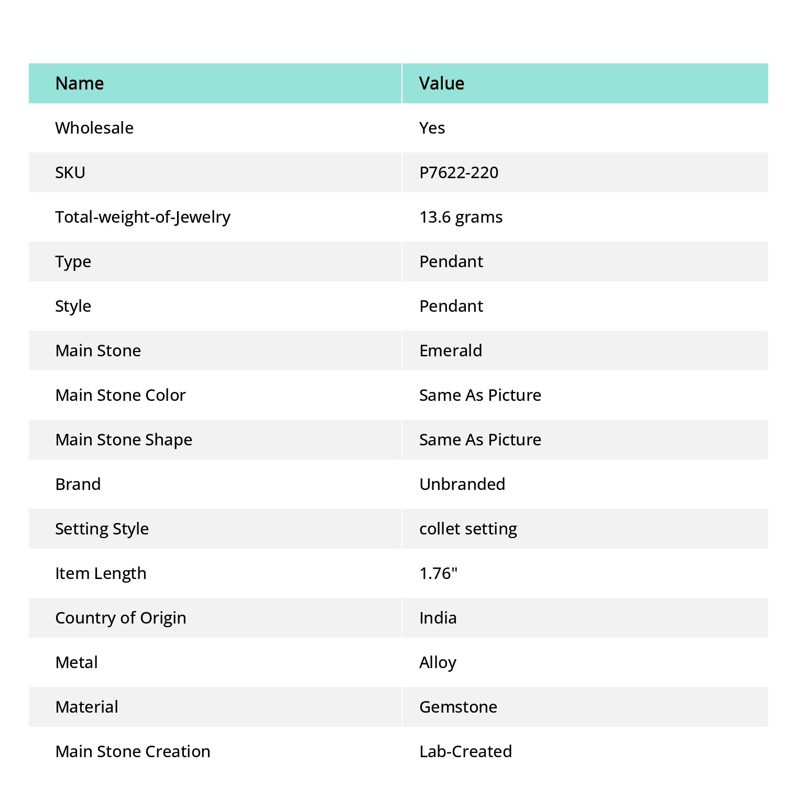Click the Wholesale row label

(x=94, y=128)
